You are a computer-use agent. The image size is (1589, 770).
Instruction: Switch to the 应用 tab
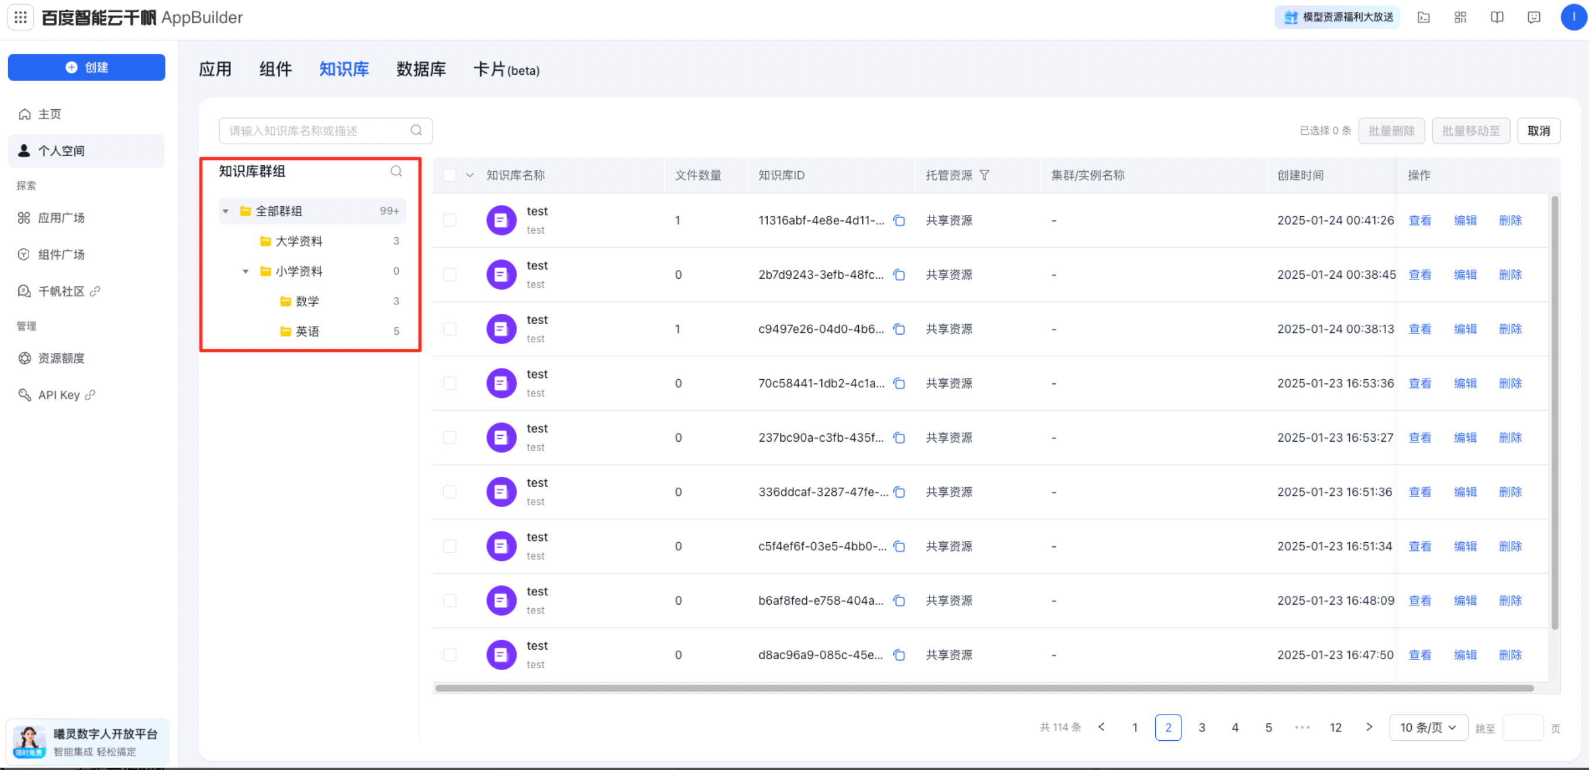click(x=215, y=69)
